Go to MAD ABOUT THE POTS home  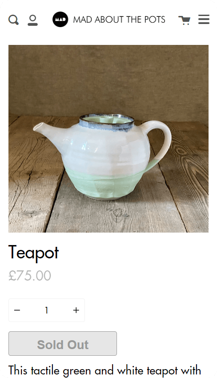pos(119,20)
